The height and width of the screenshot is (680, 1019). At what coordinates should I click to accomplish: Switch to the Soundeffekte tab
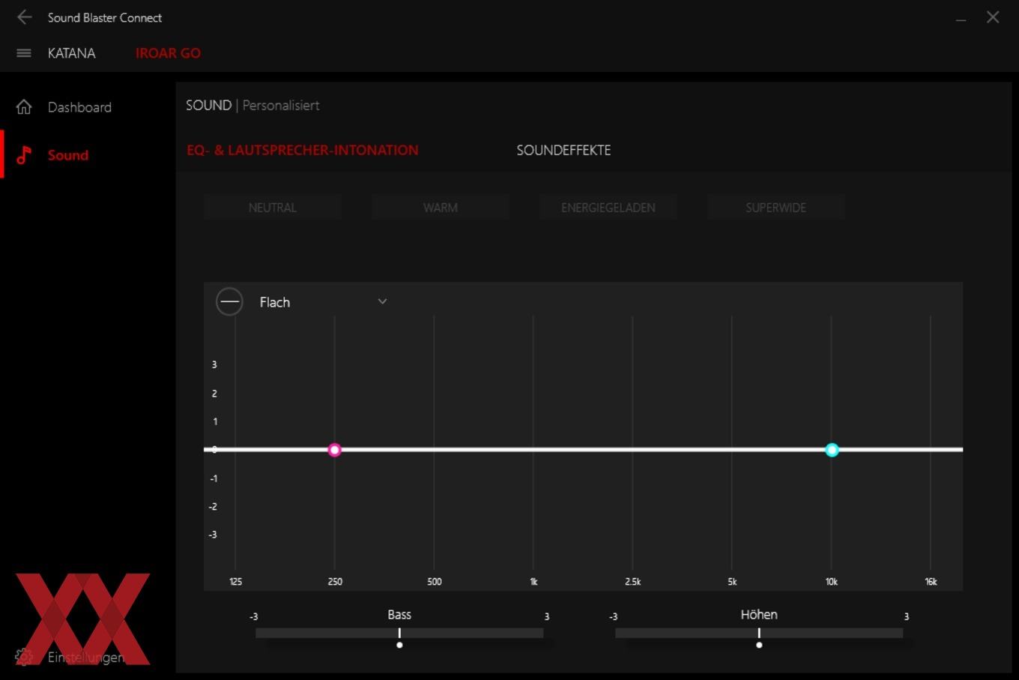click(563, 150)
